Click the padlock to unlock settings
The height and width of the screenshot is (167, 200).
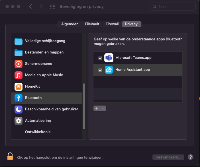10,156
